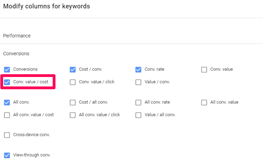This screenshot has height=161, width=263.
Task: Expand the Performance section
Action: 17,36
